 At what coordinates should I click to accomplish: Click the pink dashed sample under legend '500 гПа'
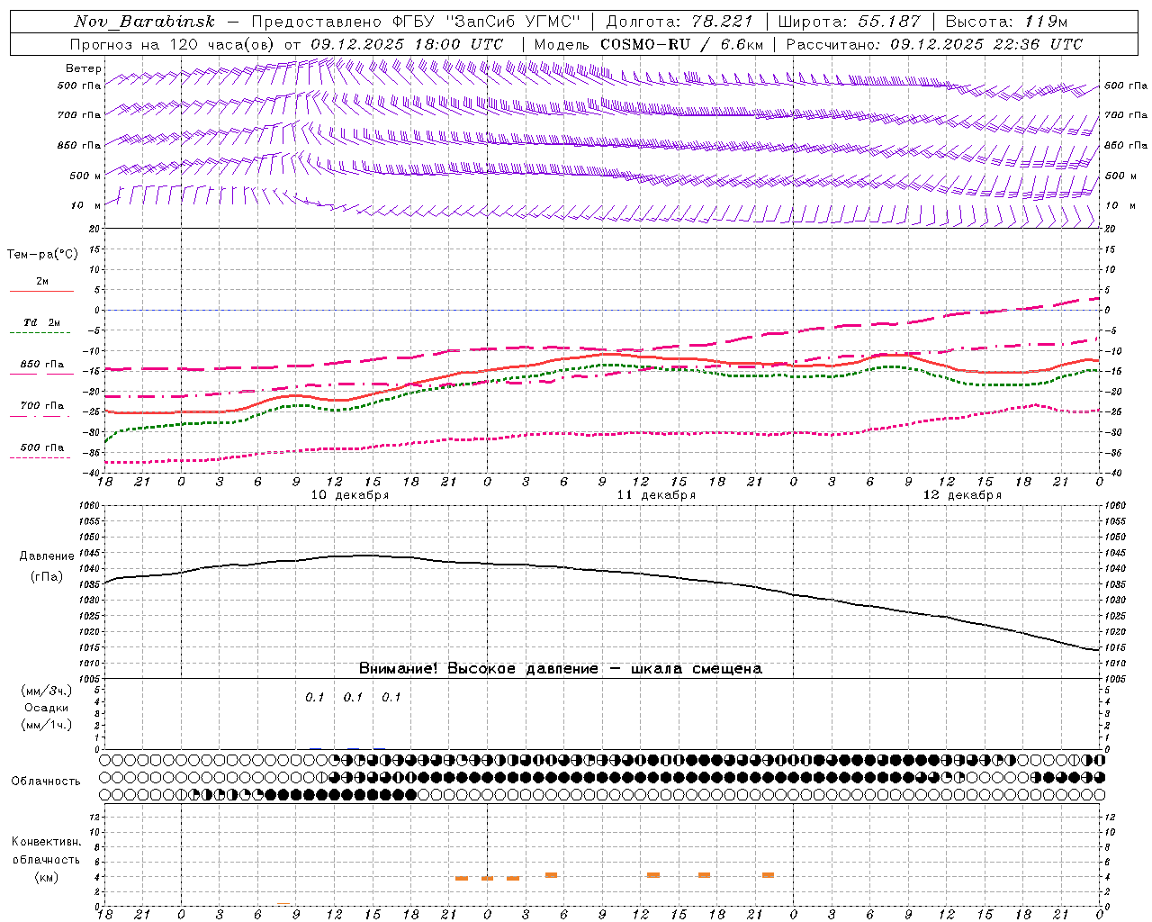[41, 457]
